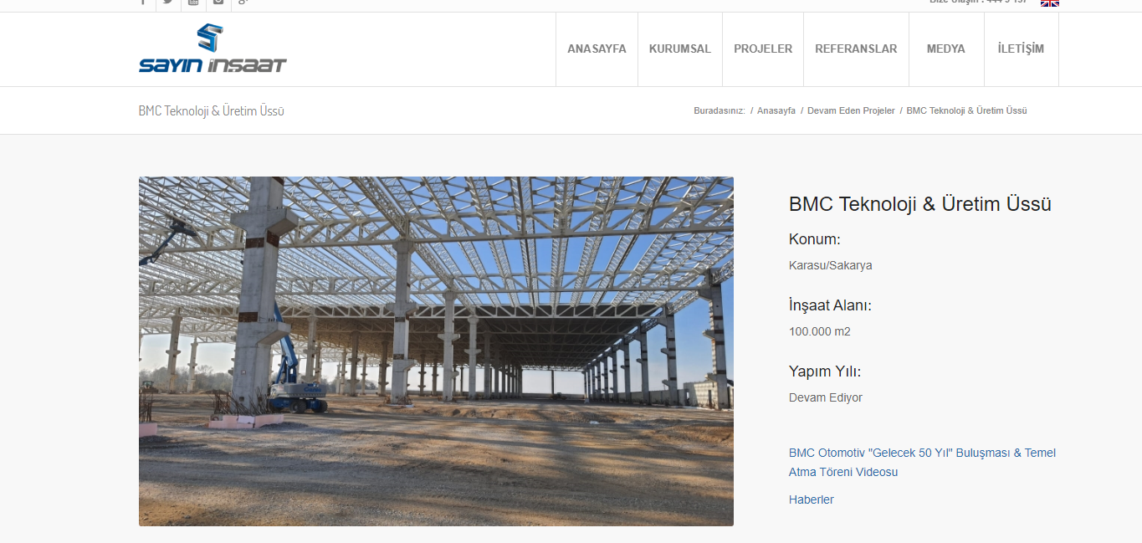Open the Haberler link
This screenshot has width=1142, height=543.
(x=811, y=500)
